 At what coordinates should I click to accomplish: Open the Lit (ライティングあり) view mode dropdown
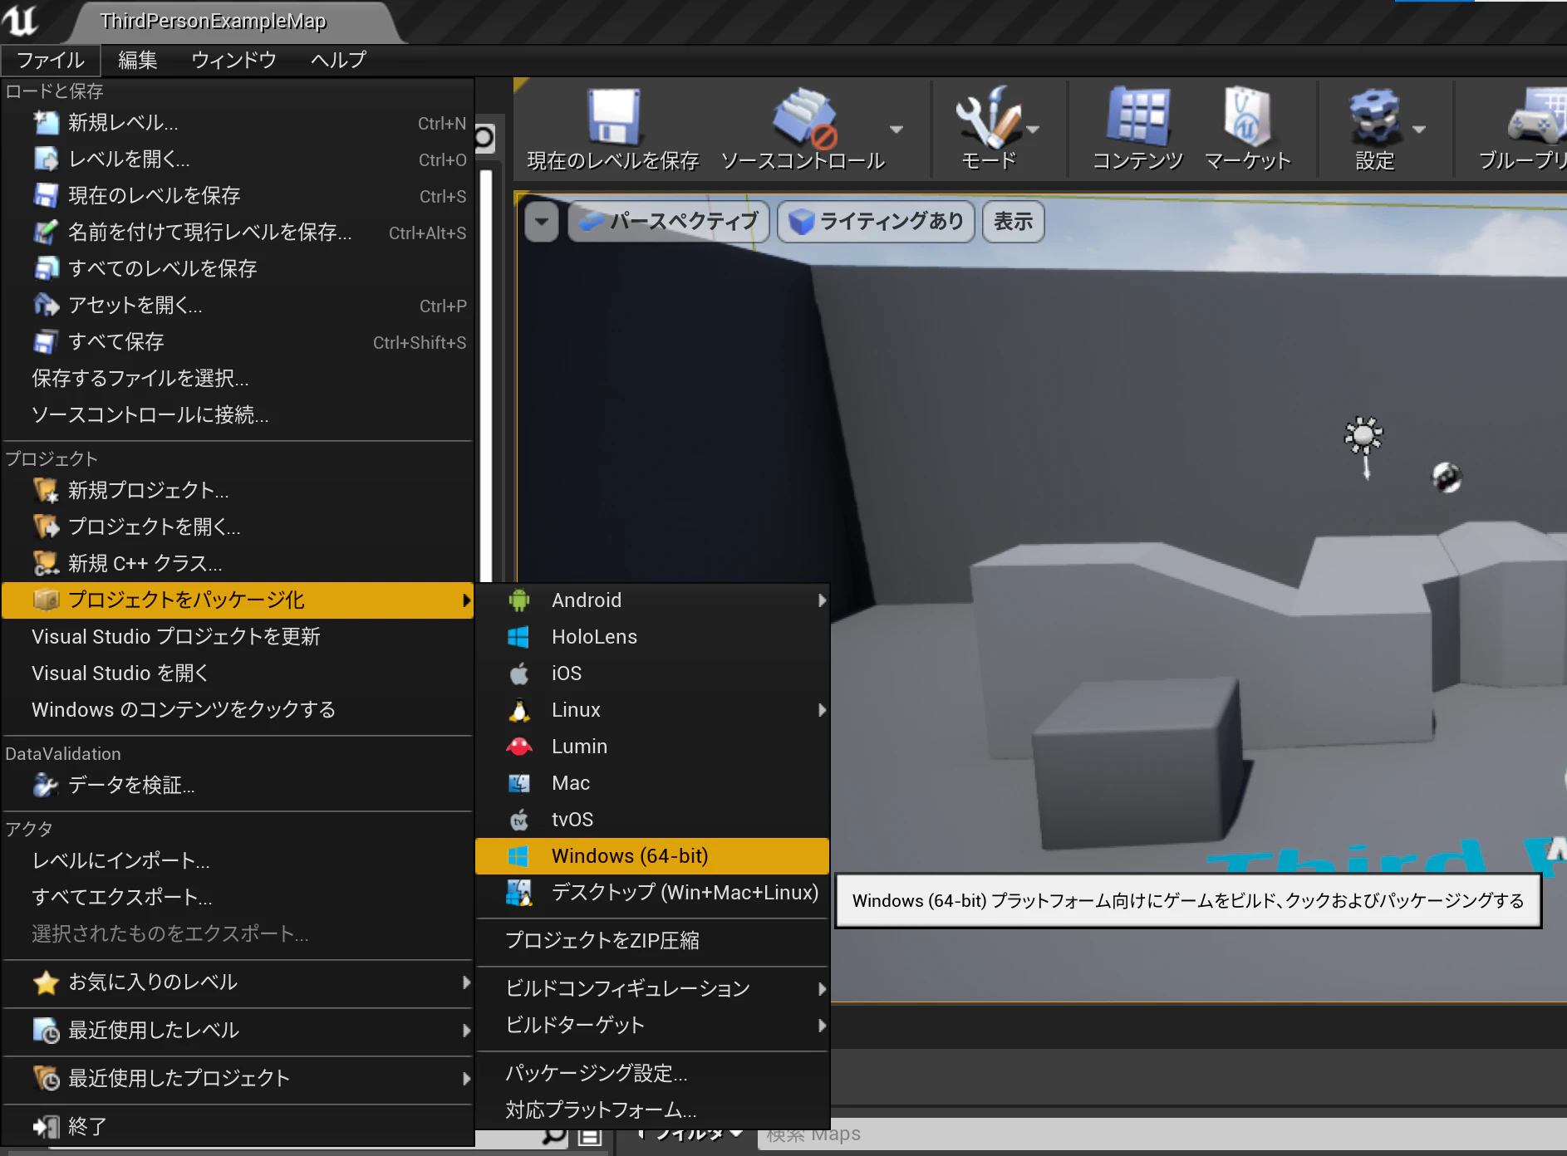pos(876,222)
